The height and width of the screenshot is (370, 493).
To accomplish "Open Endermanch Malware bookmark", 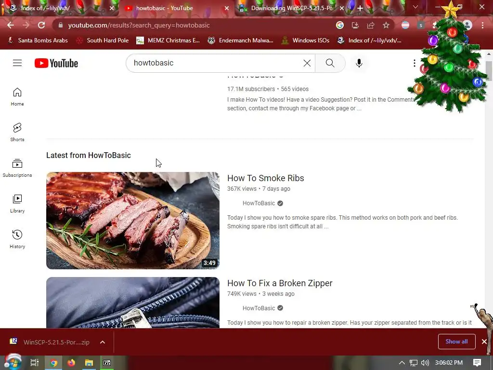I will (241, 40).
